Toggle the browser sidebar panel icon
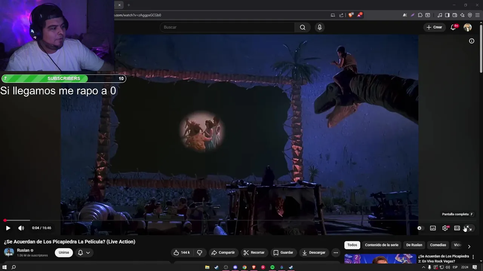Screen dimensions: 483x271 (x=447, y=15)
